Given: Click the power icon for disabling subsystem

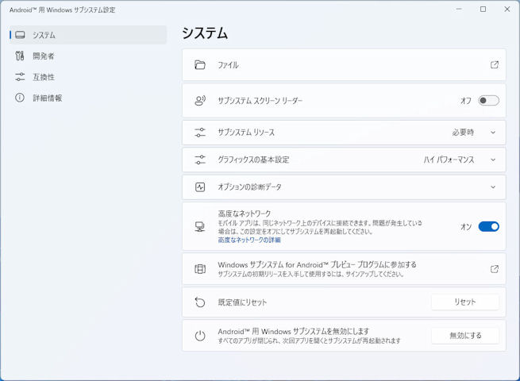Looking at the screenshot, I should coord(200,336).
